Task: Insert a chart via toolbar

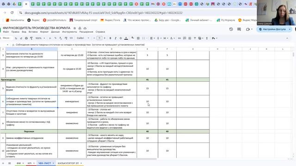Action: [x=190, y=38]
